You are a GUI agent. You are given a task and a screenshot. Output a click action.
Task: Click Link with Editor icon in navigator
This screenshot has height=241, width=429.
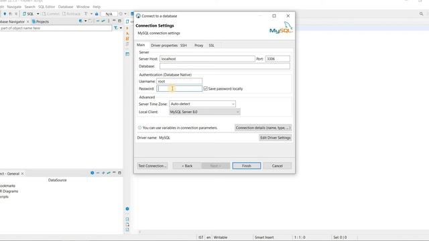click(103, 21)
